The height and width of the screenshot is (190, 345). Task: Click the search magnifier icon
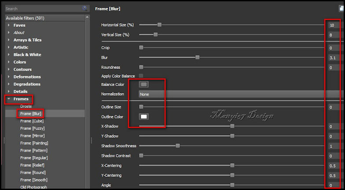coord(84,8)
